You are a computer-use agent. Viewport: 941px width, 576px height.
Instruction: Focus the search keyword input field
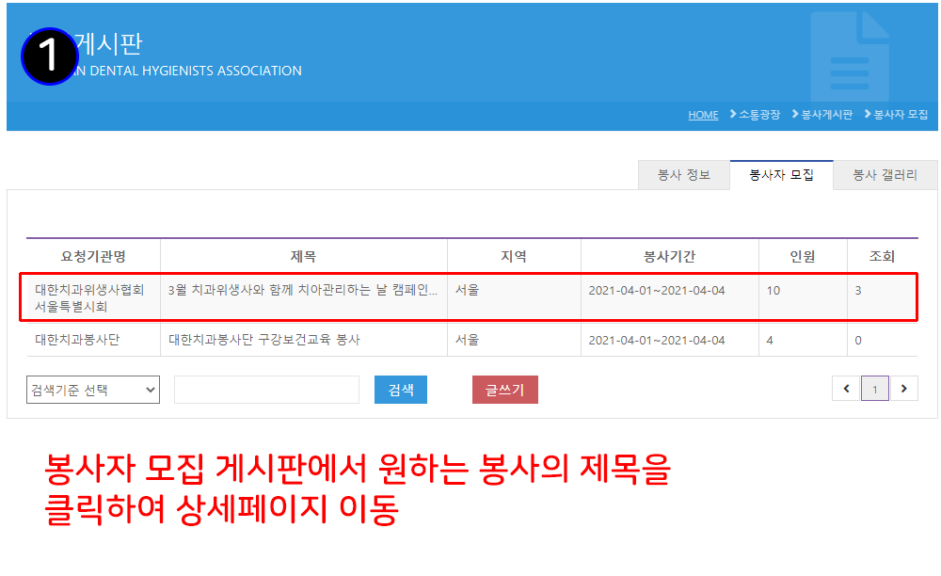point(266,390)
